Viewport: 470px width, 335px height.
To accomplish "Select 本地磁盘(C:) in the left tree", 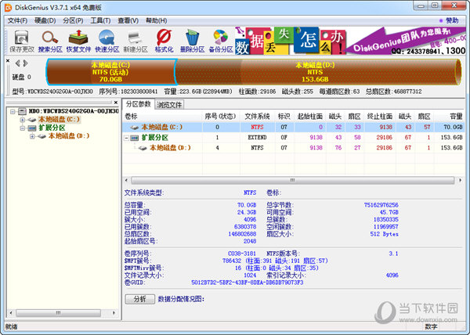I will click(60, 120).
